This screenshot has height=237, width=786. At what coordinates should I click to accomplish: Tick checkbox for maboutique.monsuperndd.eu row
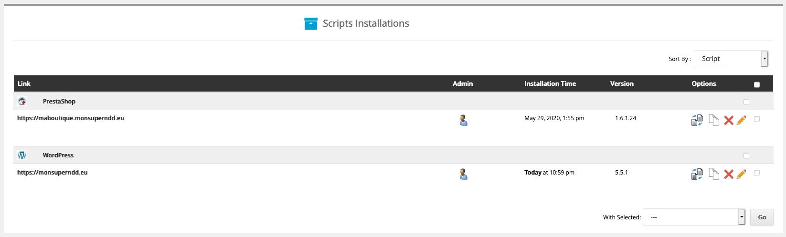point(757,119)
